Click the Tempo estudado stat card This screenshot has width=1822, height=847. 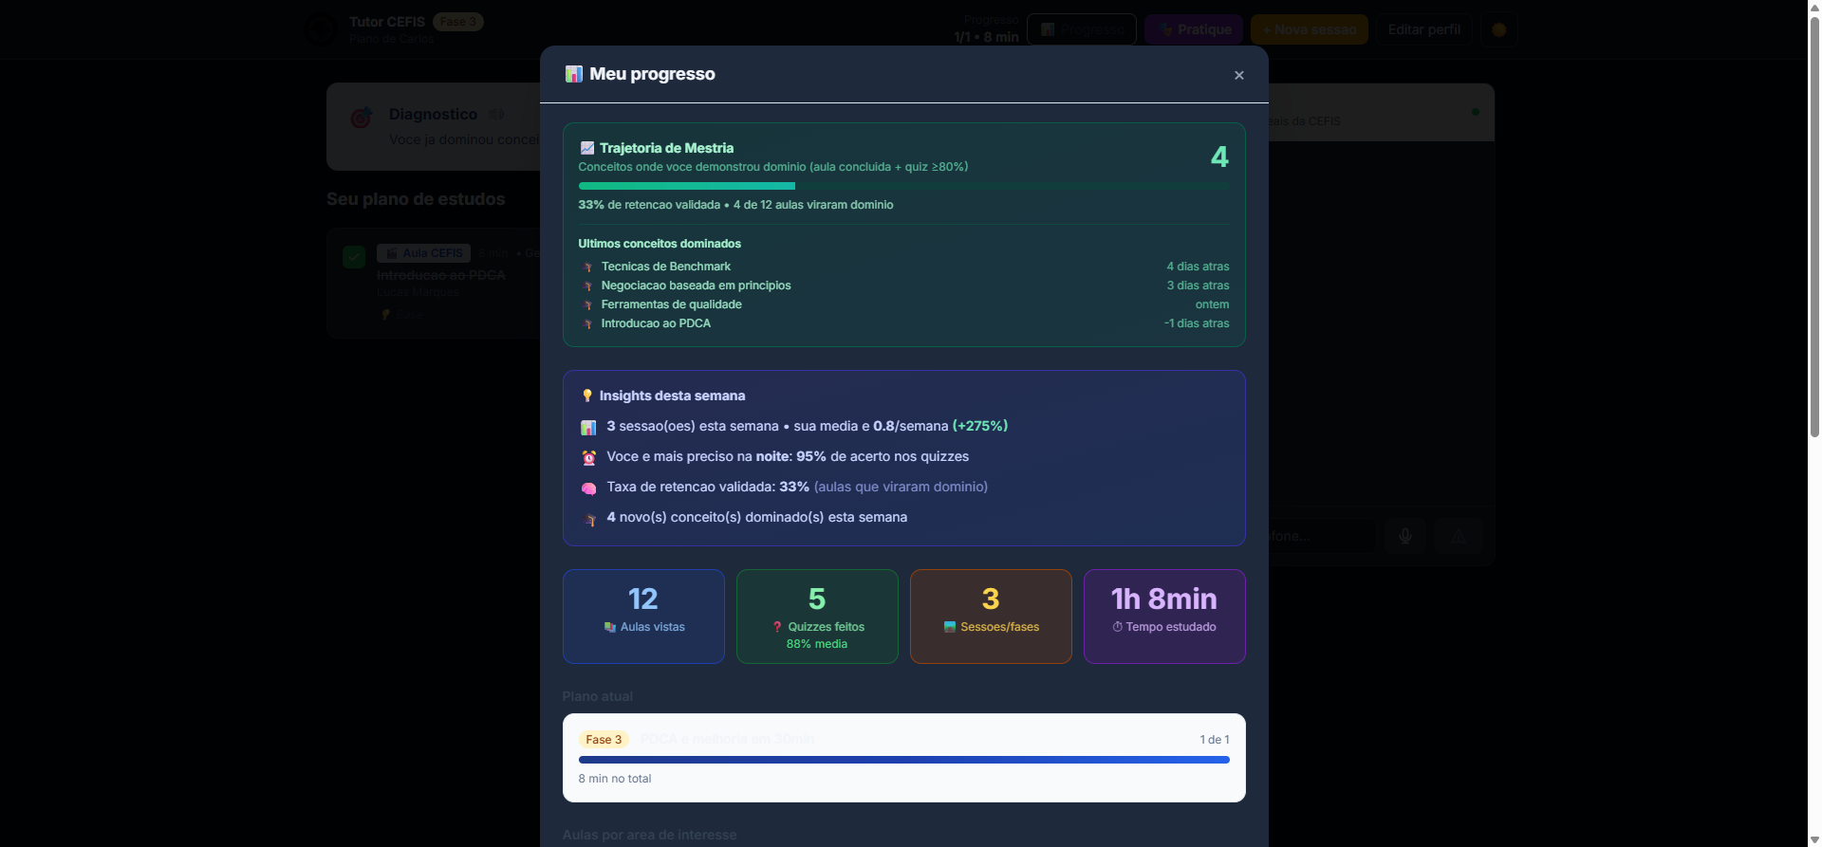tap(1164, 616)
